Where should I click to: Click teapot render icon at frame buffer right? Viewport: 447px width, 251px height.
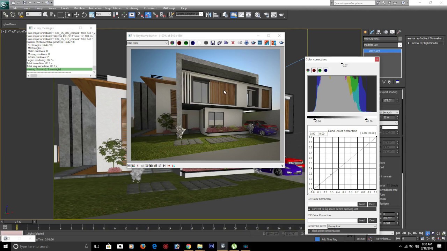281,43
